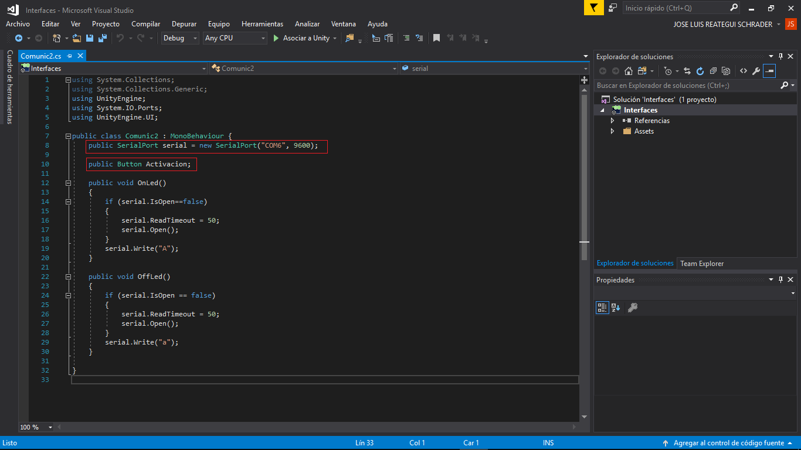
Task: Click the editor horizontal scrollbar
Action: pyautogui.click(x=317, y=427)
